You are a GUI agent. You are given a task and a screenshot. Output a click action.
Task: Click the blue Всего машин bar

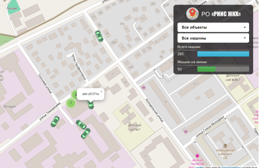point(223,54)
